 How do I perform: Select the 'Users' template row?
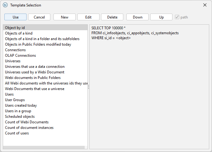pyautogui.click(x=45, y=94)
